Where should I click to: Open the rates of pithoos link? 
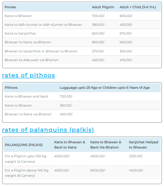[28, 75]
